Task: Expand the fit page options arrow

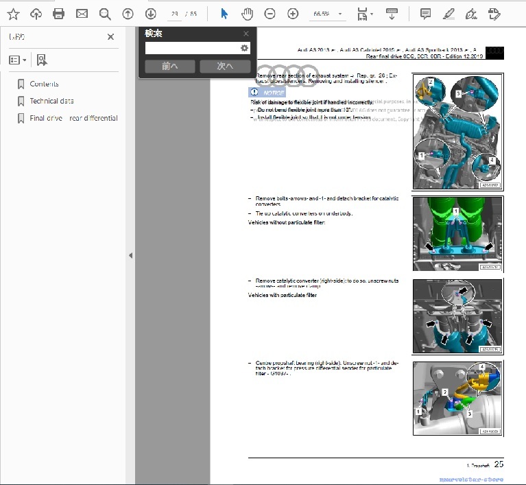Action: 372,14
